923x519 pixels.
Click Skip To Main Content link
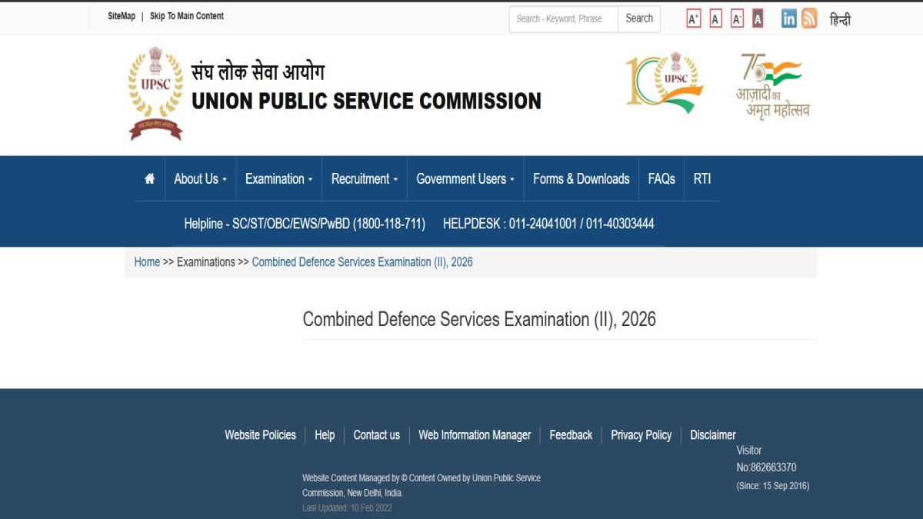(187, 16)
